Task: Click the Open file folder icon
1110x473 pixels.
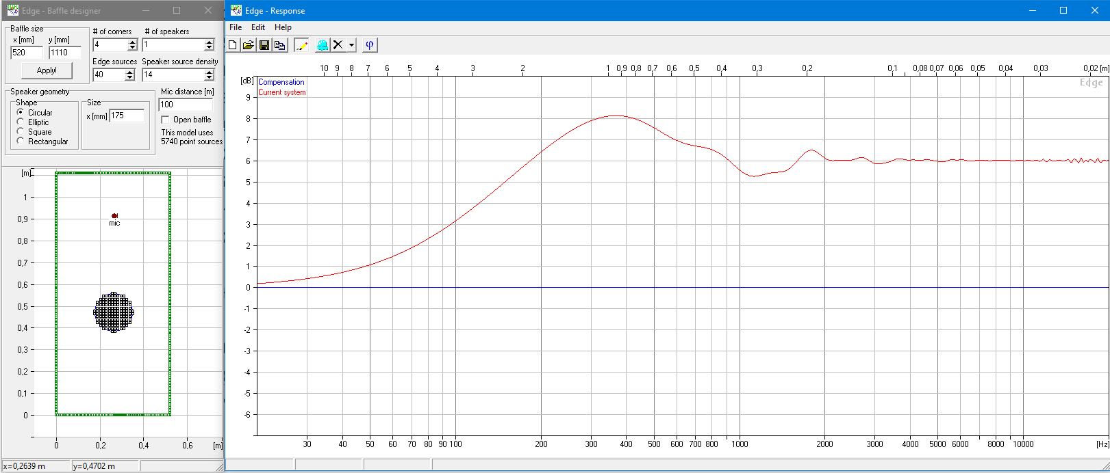Action: click(249, 45)
